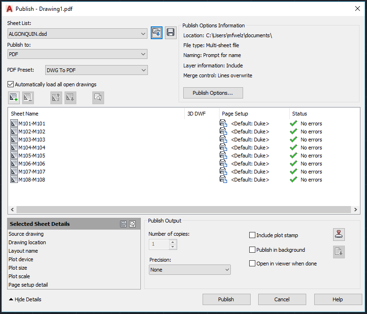Click the AutoCAD logo in title bar
This screenshot has width=367, height=314.
tap(9, 8)
